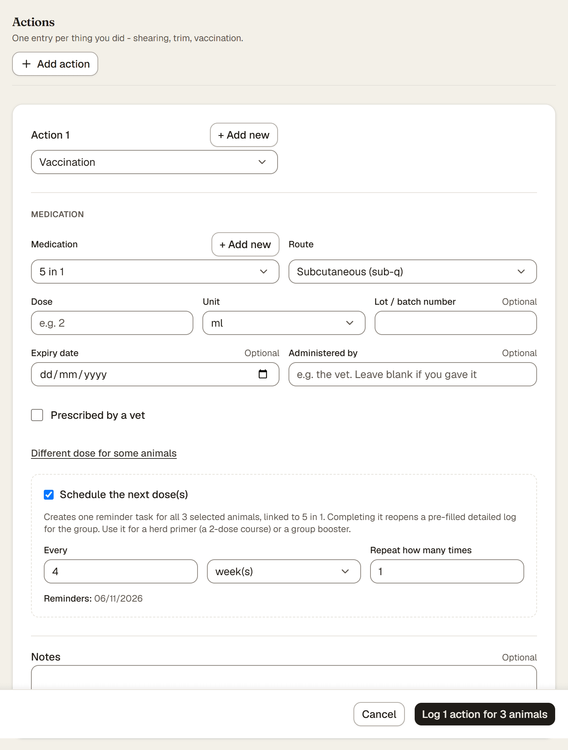The height and width of the screenshot is (750, 568).
Task: Click the Expiry date dd/mm/yyyy field
Action: point(155,374)
